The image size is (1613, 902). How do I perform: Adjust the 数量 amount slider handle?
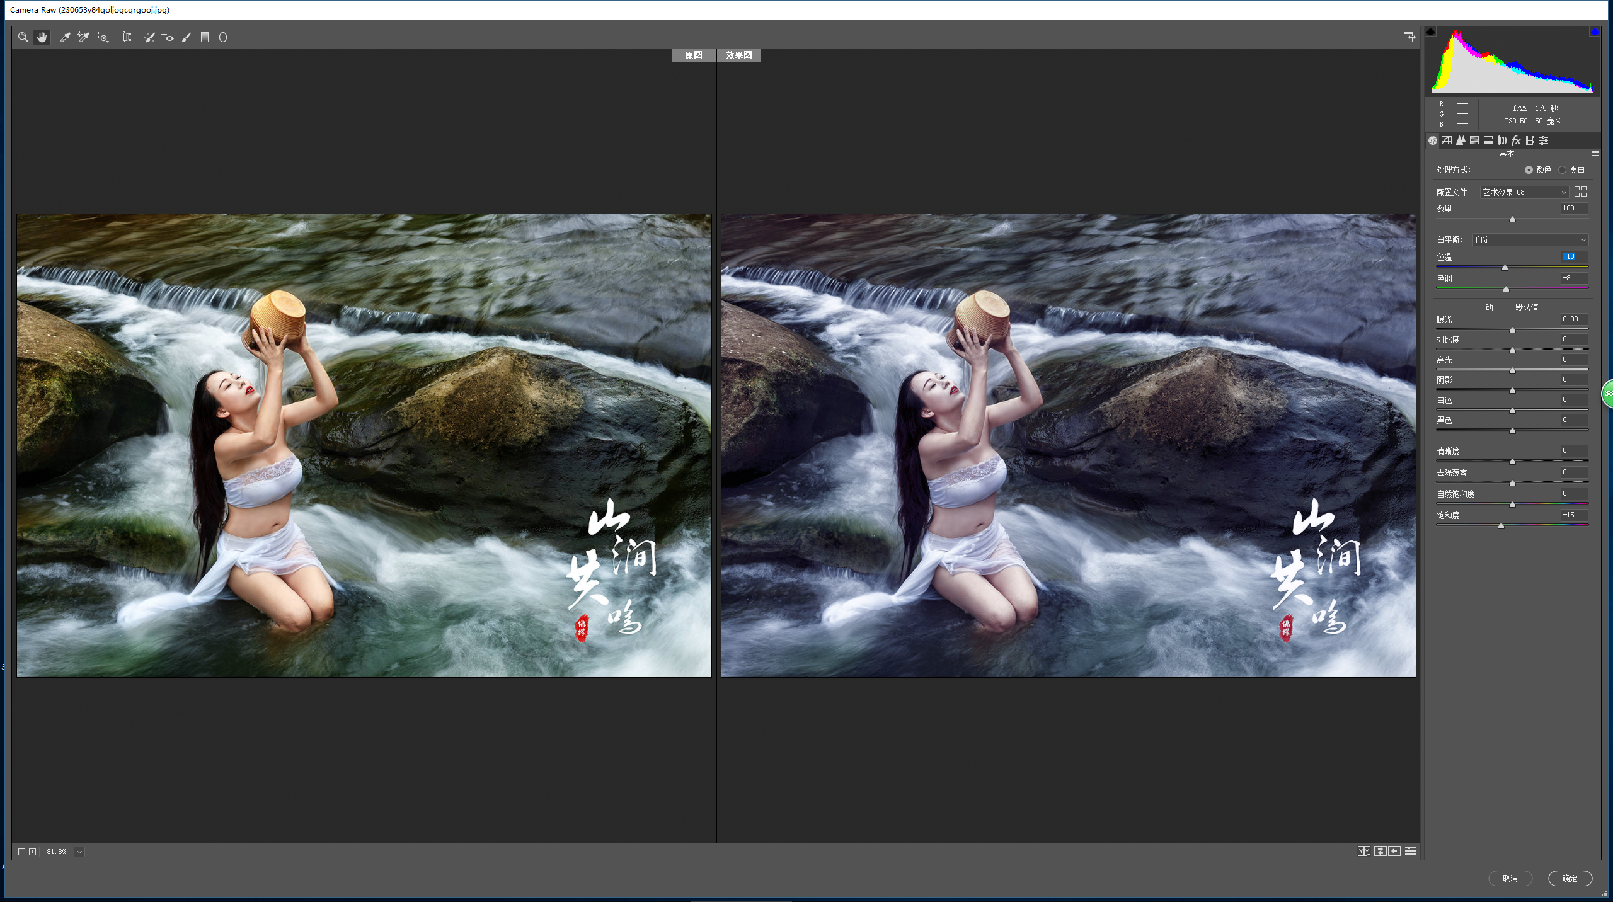[x=1512, y=219]
